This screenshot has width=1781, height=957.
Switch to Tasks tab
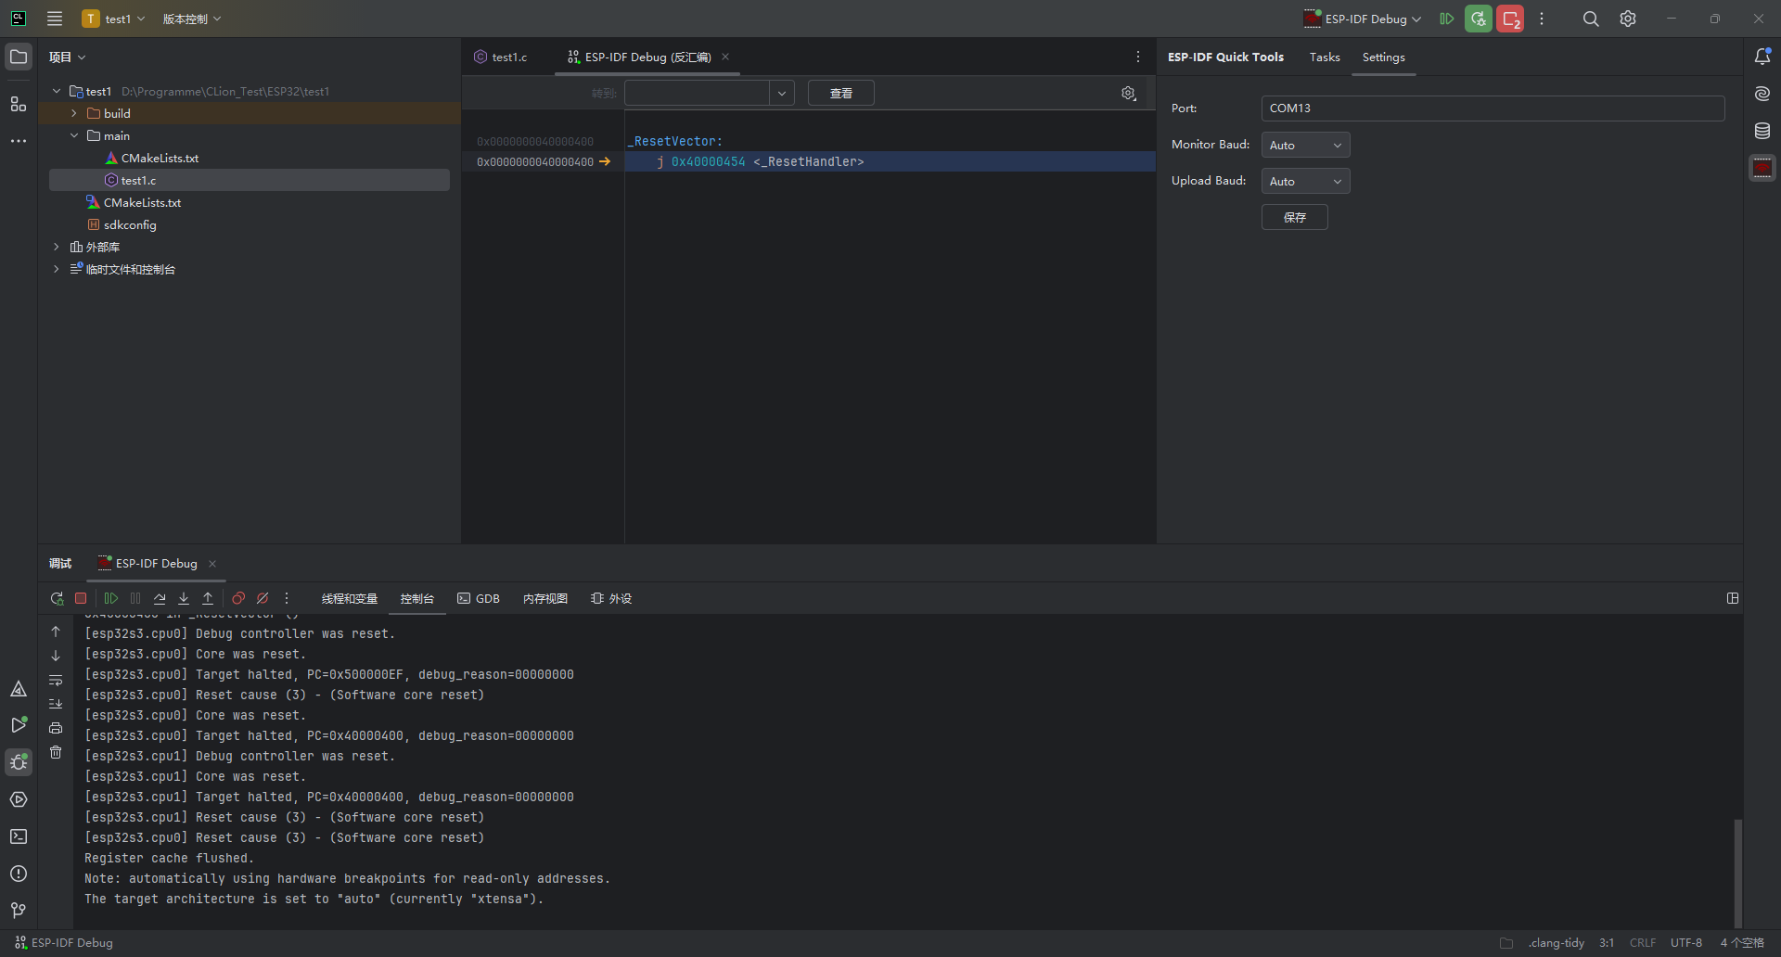(1325, 57)
